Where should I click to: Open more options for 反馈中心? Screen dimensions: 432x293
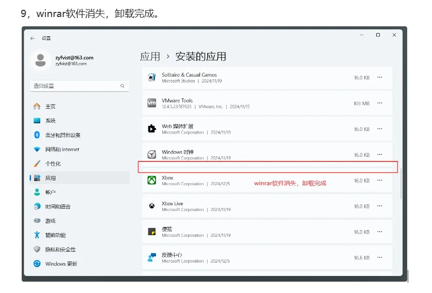(380, 258)
